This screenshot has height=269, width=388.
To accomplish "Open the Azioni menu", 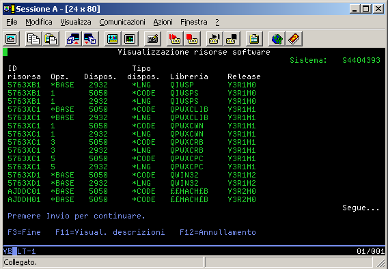I will point(163,22).
